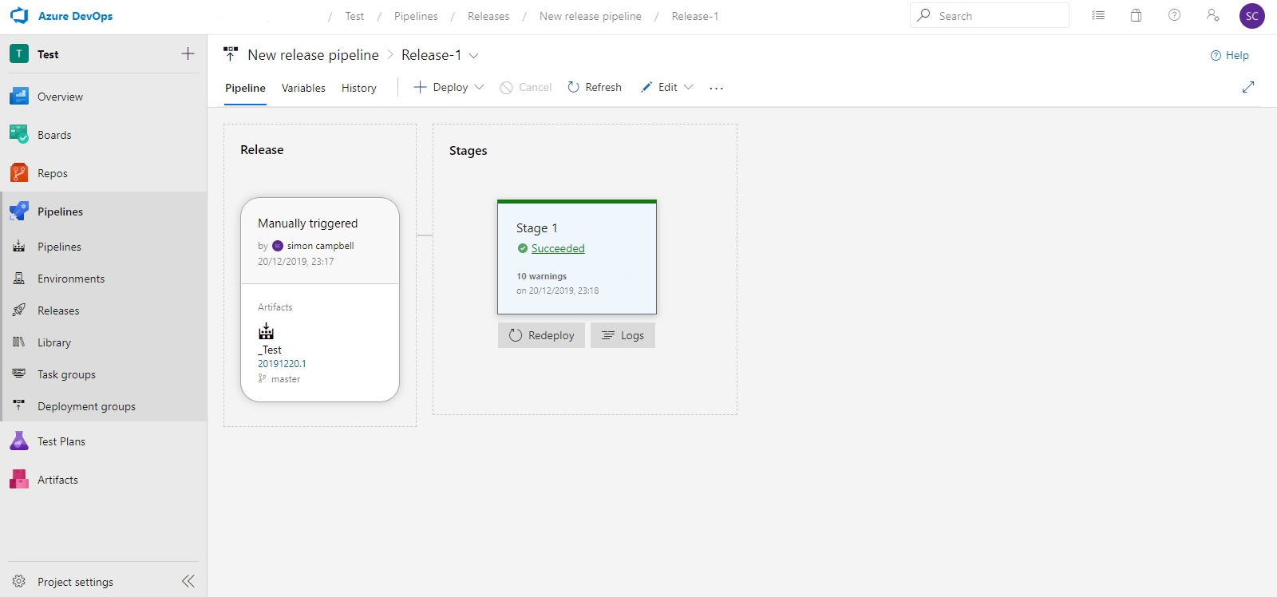Open the Boards hub icon
The image size is (1277, 597).
(x=19, y=135)
